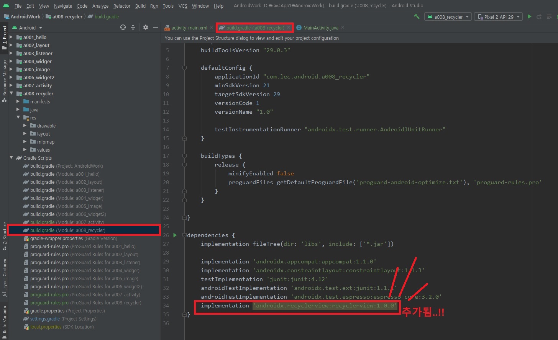Click the Make Project hammer icon
This screenshot has width=558, height=340.
(x=417, y=16)
